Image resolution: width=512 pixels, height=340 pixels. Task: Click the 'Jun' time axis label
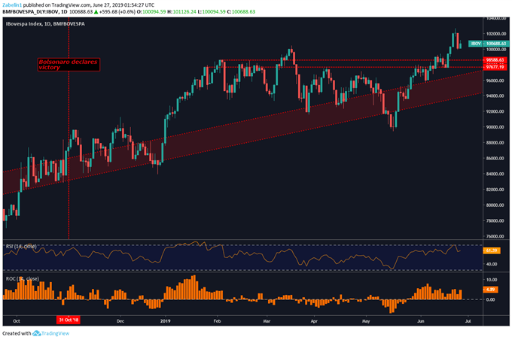pos(421,321)
